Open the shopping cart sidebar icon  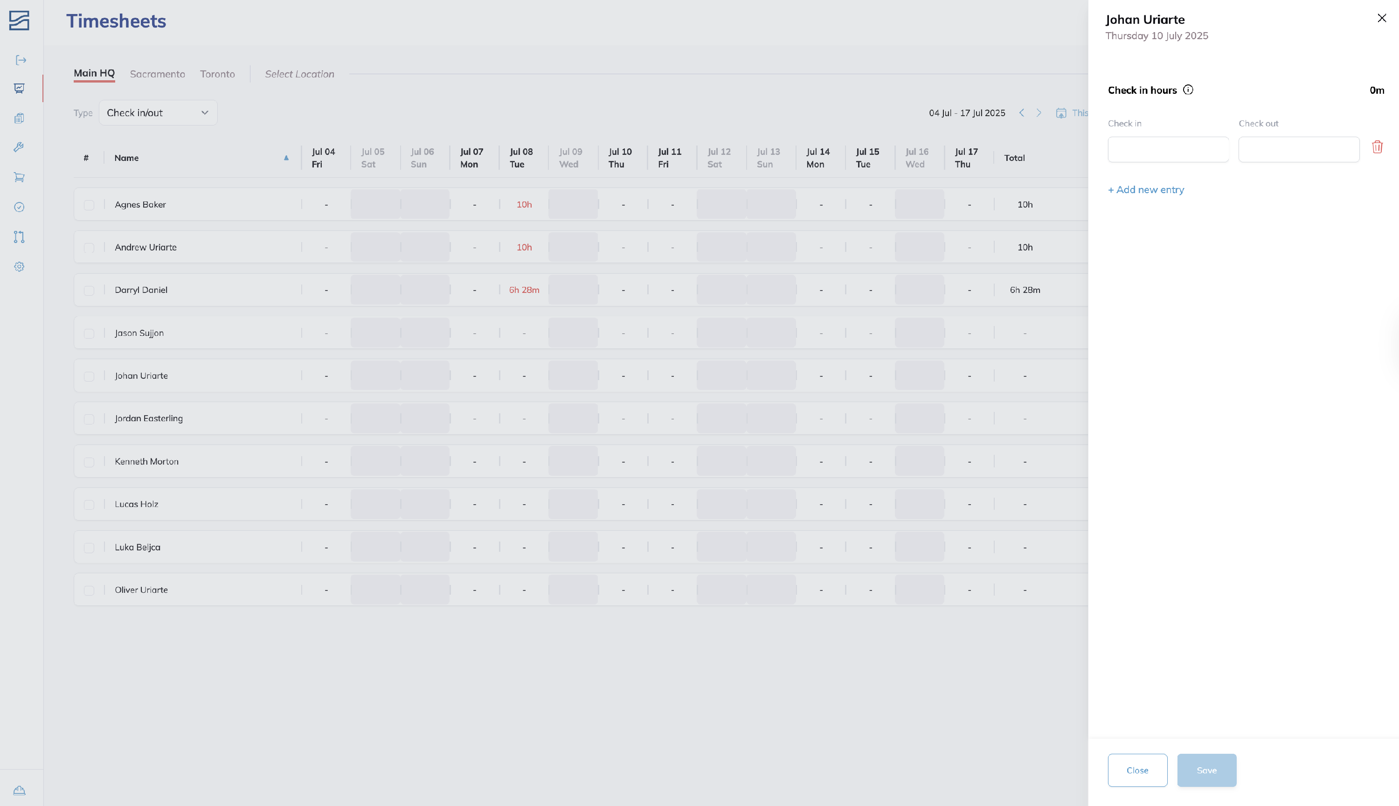[x=20, y=177]
